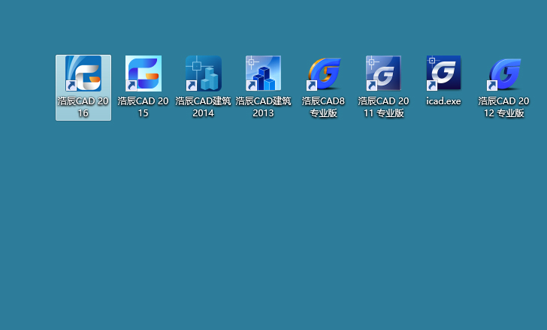
Task: Click the label "浩辰CAD建筑 2013"
Action: pyautogui.click(x=263, y=106)
